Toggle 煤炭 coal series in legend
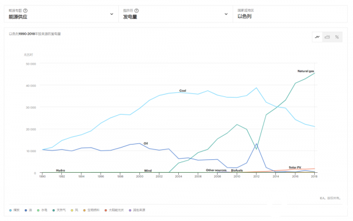 click(x=14, y=210)
